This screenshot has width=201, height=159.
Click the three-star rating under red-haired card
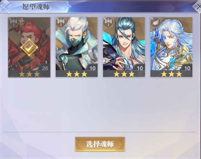pos(29,74)
